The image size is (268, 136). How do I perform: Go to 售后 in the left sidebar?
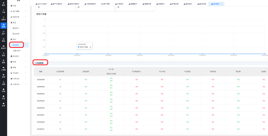(x=3, y=40)
